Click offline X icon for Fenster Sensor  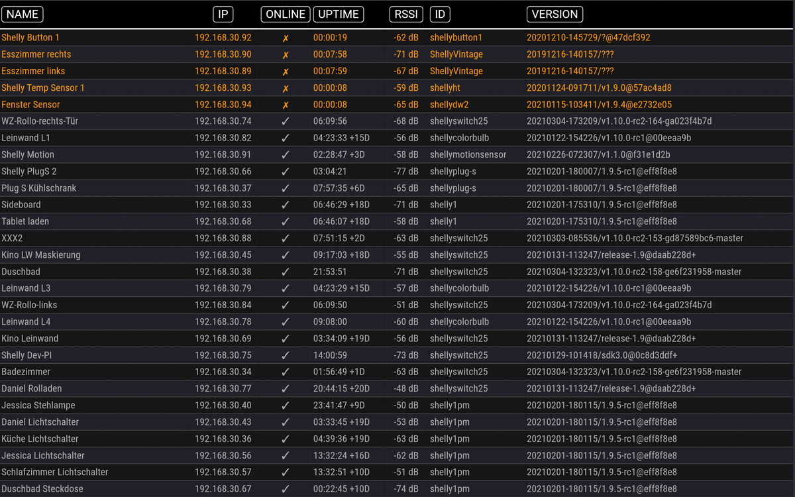point(286,105)
